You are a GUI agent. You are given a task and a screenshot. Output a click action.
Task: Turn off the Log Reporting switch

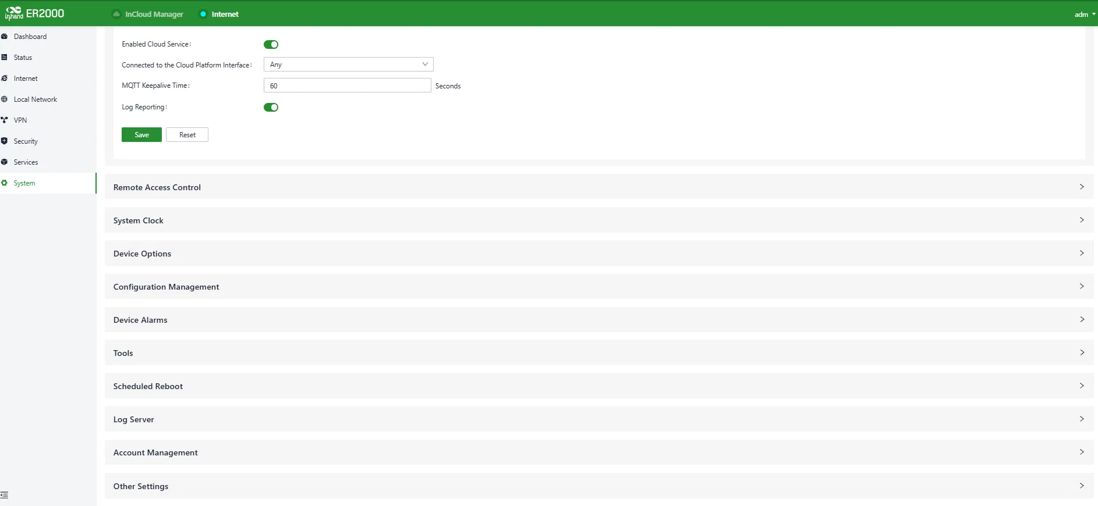click(271, 108)
